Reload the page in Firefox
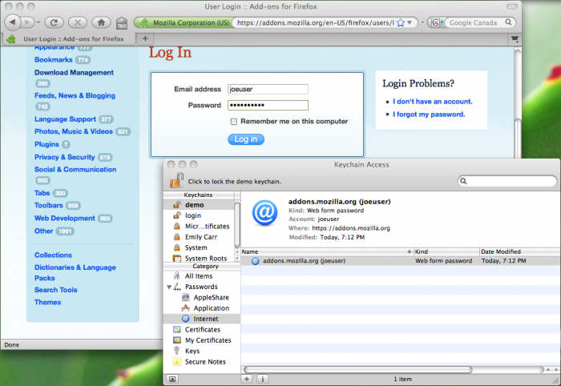561x386 pixels. (54, 22)
